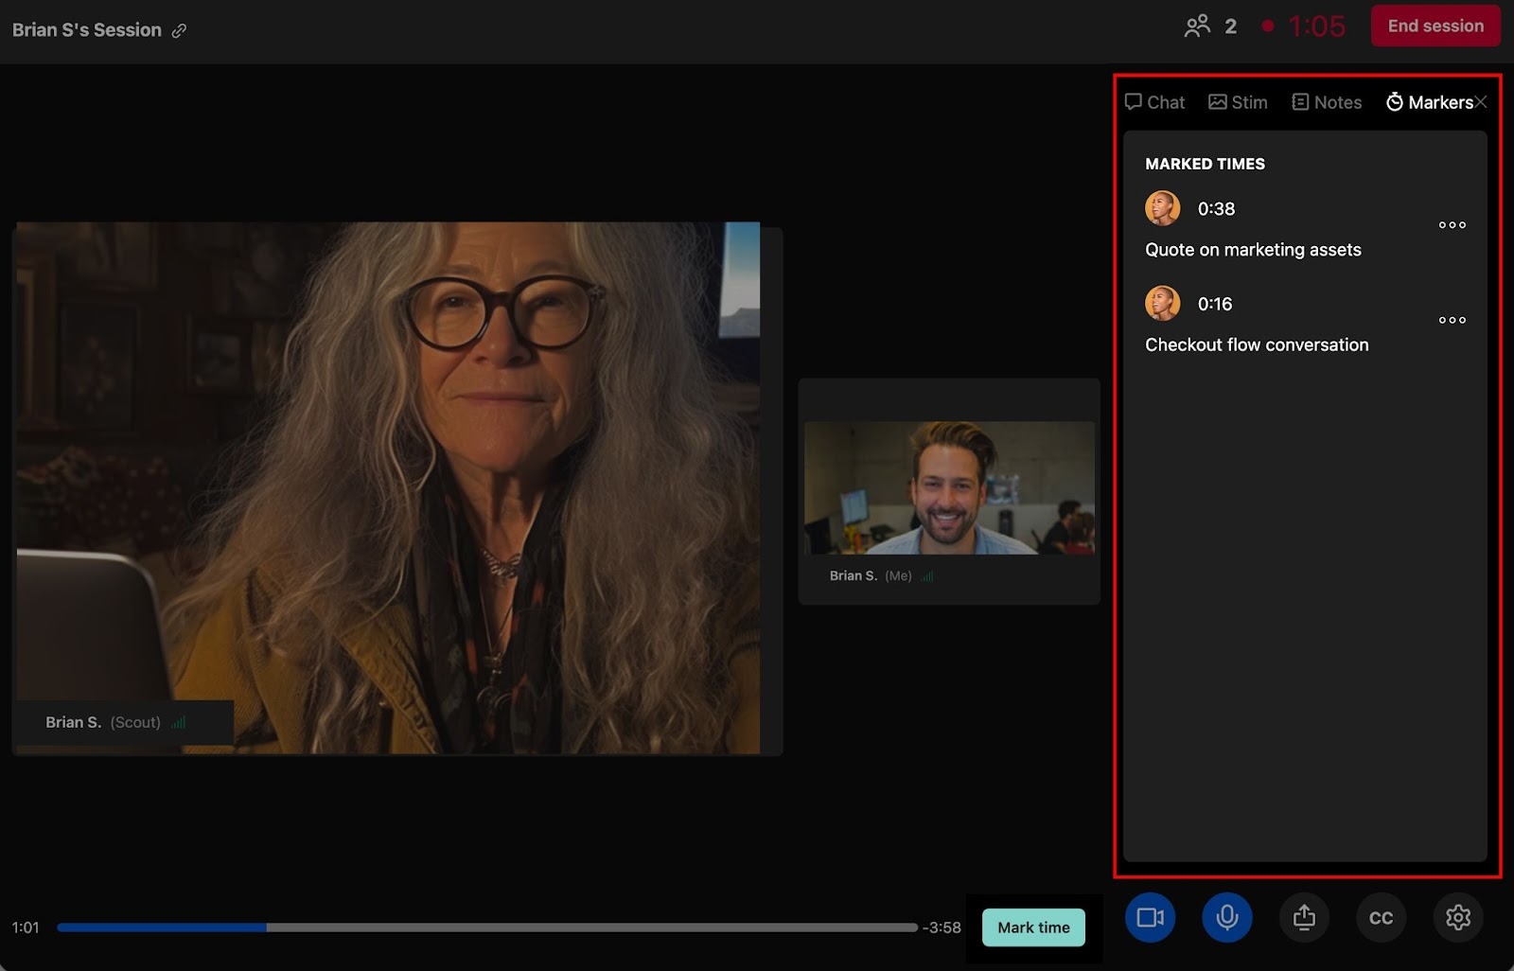Open the settings gear icon
The image size is (1514, 971).
pos(1457,917)
